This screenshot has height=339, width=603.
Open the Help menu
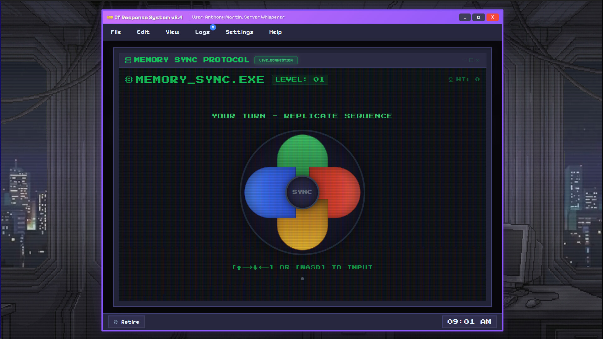click(275, 32)
